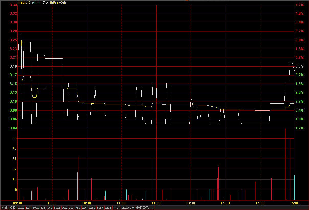Screen dimensions: 309x210
Task: Select the 分时 legend label
Action: (45, 3)
